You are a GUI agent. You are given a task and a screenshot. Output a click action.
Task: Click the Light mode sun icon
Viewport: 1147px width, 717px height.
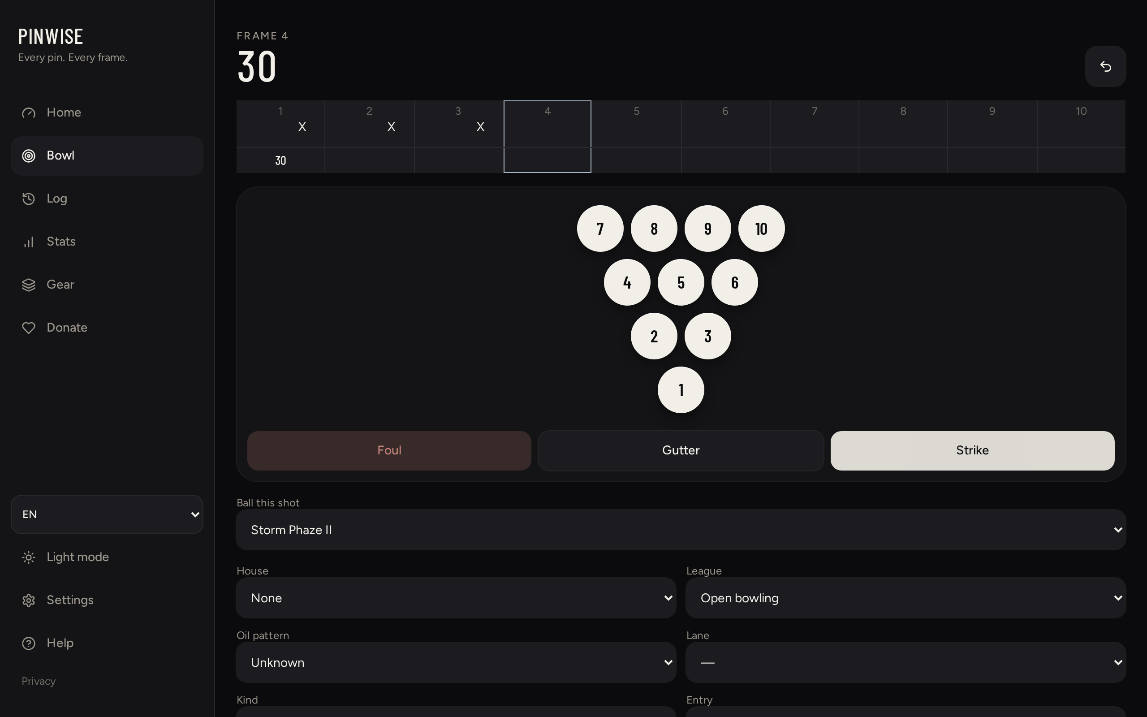coord(29,557)
